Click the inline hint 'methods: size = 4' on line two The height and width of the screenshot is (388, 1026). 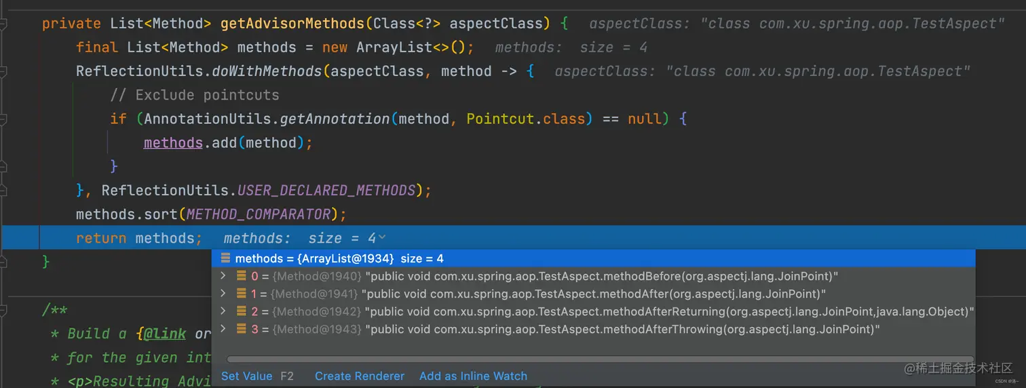click(571, 47)
